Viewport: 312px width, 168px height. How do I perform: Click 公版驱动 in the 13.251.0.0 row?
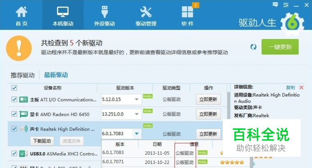tap(171, 114)
